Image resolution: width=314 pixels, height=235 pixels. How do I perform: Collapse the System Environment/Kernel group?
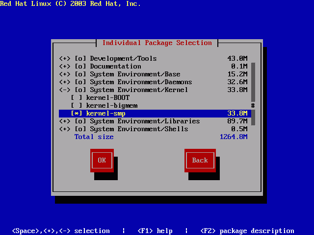tap(65, 90)
